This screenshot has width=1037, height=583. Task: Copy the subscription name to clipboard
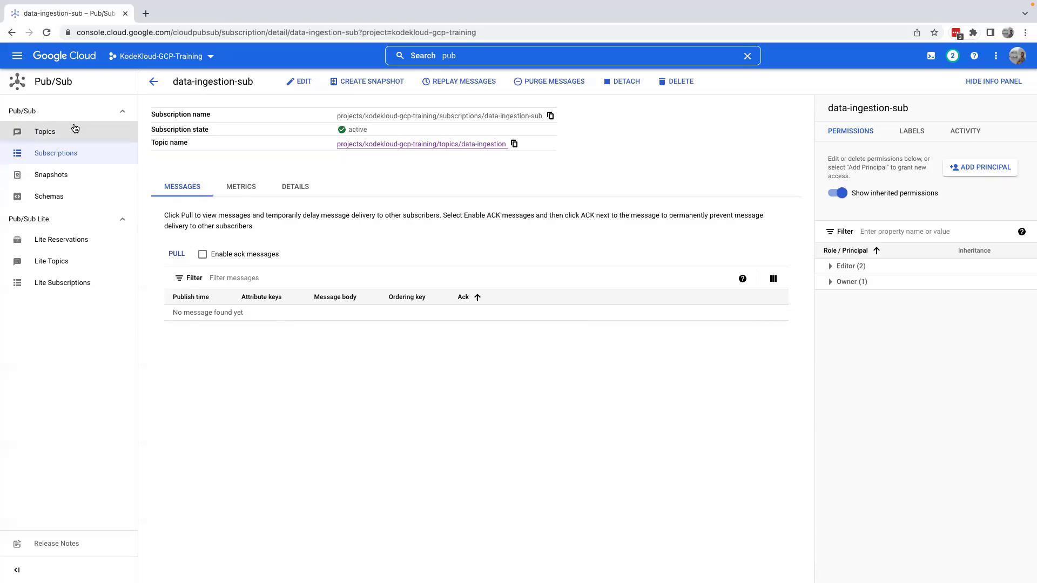550,116
